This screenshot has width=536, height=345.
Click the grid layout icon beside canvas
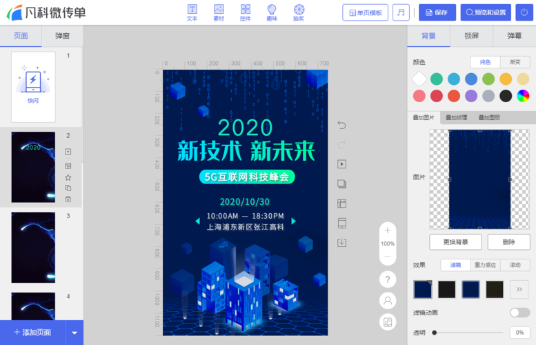click(341, 204)
